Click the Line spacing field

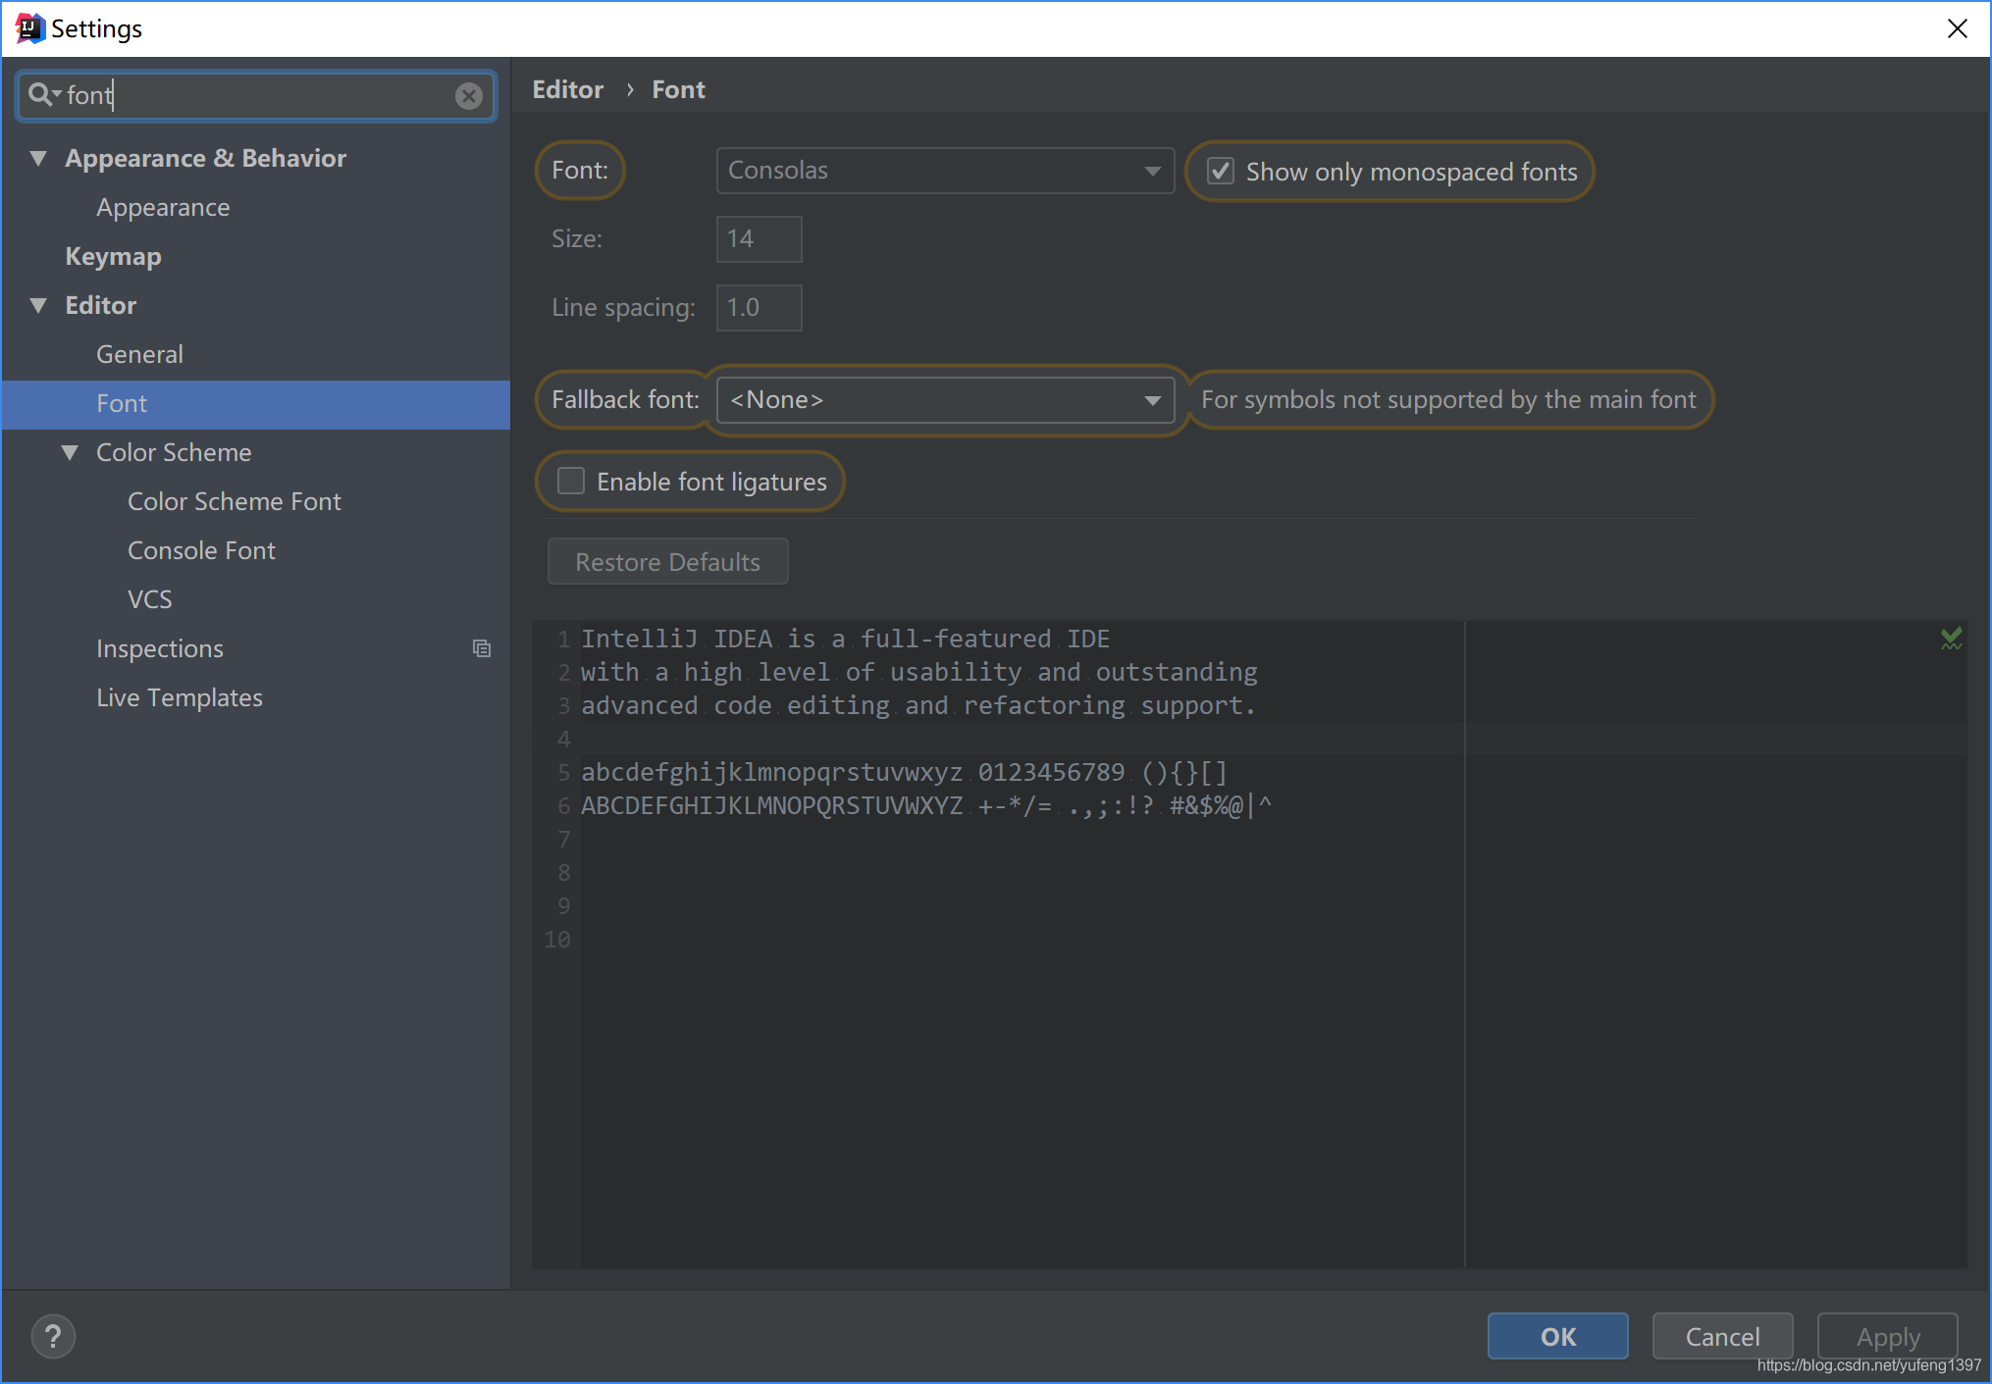click(x=759, y=308)
